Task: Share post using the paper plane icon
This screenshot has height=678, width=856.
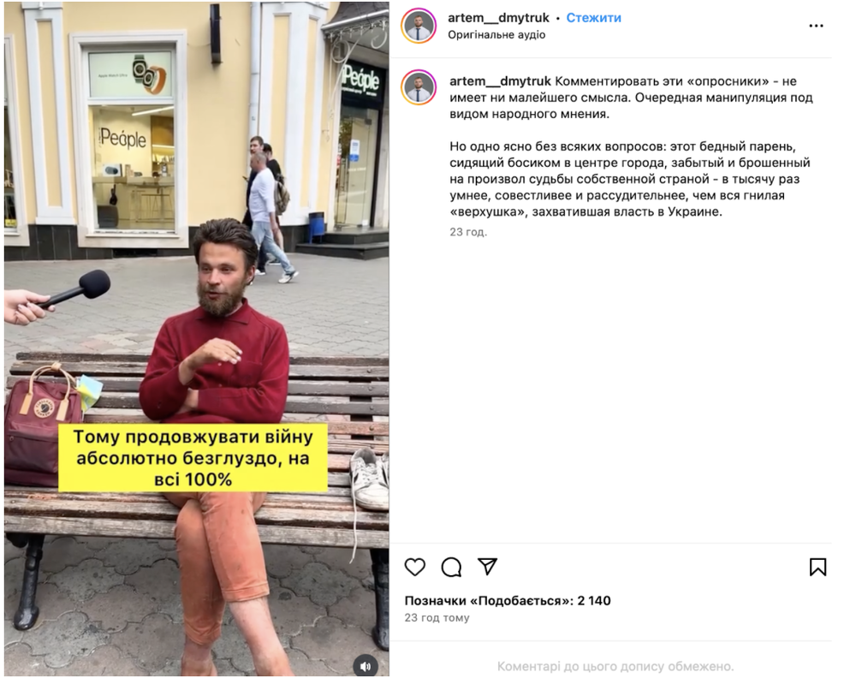Action: 487,566
